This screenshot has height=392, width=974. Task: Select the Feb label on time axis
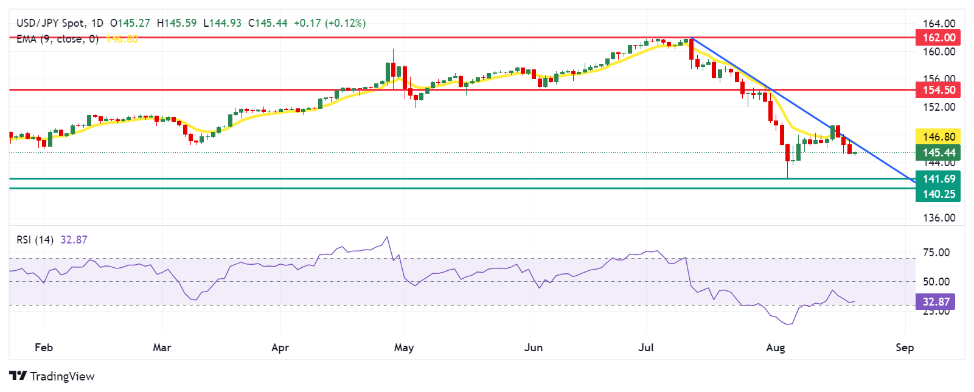click(44, 348)
